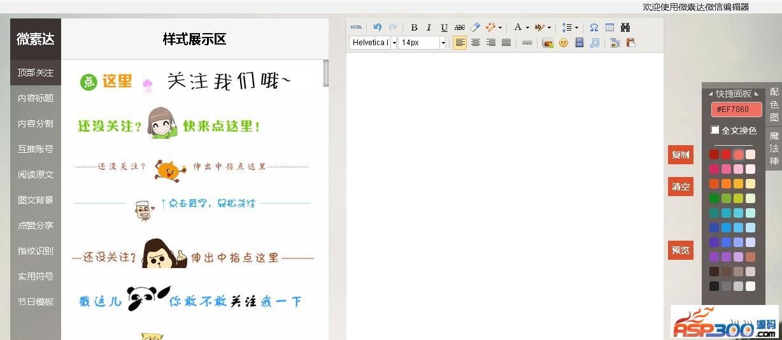Click the 预览 preview button

(x=681, y=250)
